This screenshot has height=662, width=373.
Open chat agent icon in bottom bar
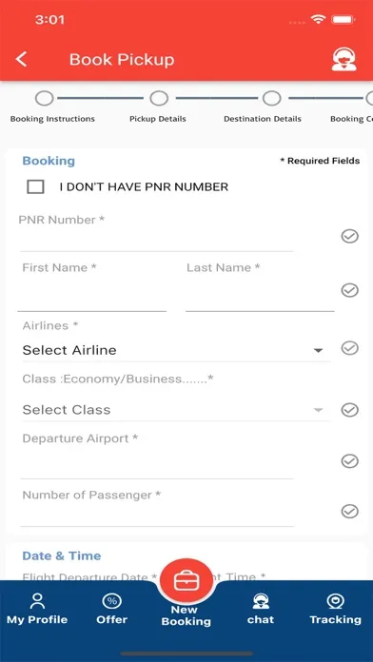pyautogui.click(x=261, y=601)
